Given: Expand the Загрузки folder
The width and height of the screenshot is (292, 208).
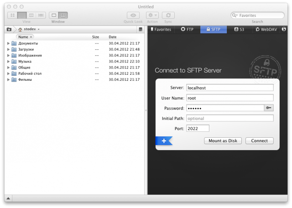Looking at the screenshot, I should [x=8, y=49].
